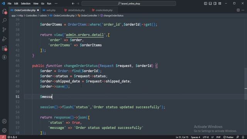
Task: Click the Spaces: 4 indentation item
Action: 196,137
